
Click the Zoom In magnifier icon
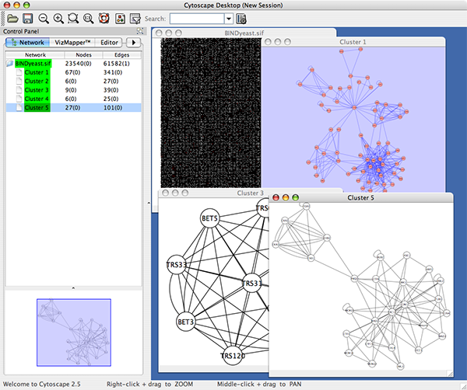[59, 18]
